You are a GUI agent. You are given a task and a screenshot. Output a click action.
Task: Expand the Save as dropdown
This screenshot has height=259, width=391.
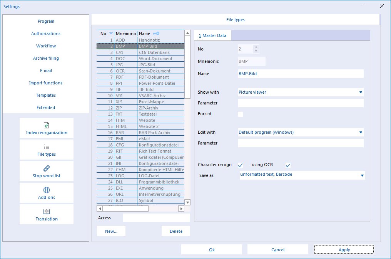point(362,176)
